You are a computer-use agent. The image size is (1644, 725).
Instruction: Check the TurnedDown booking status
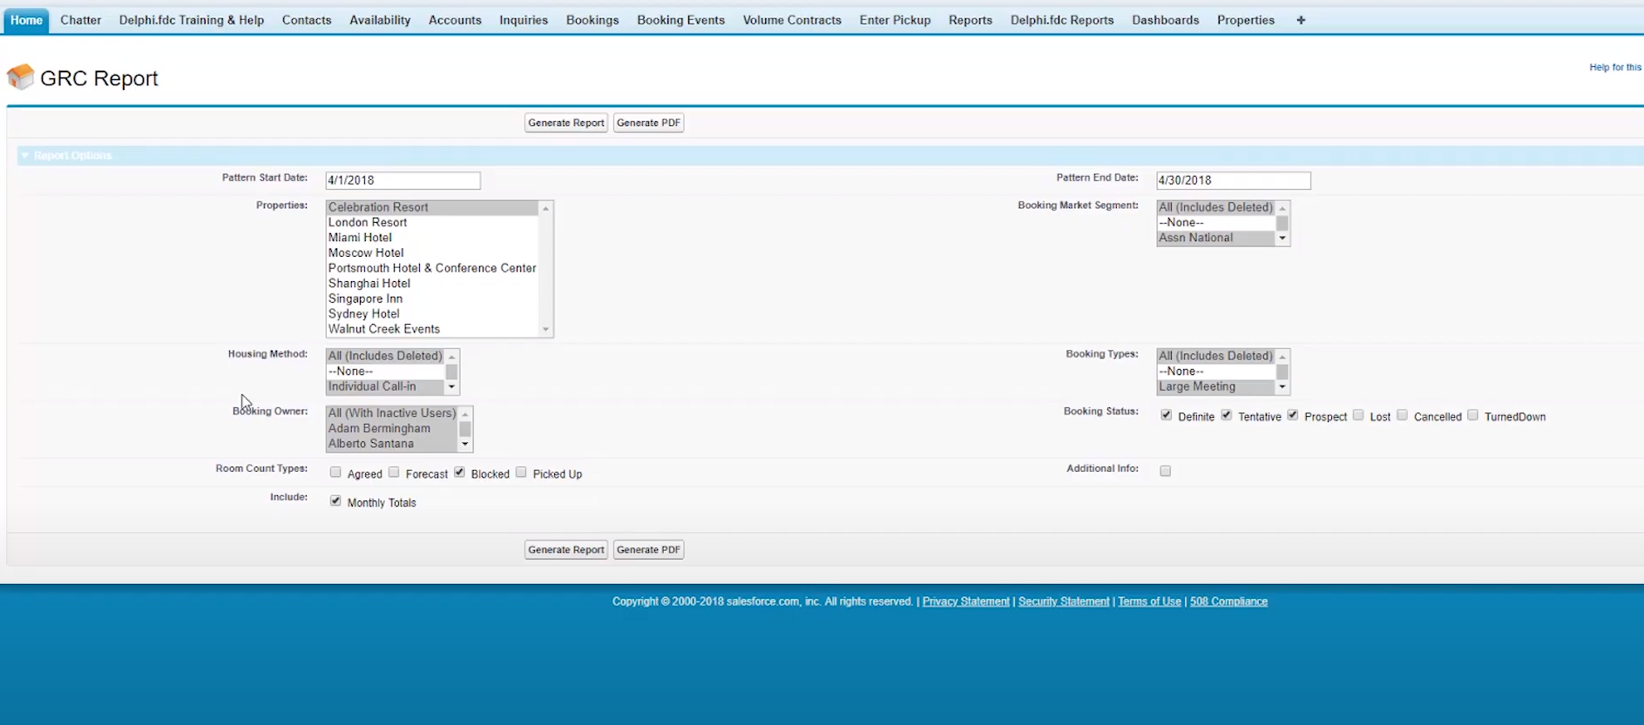(1472, 415)
